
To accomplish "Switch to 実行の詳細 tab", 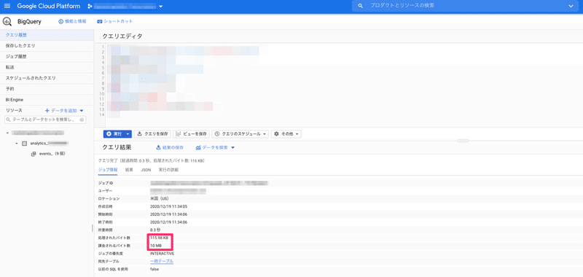I will click(168, 170).
